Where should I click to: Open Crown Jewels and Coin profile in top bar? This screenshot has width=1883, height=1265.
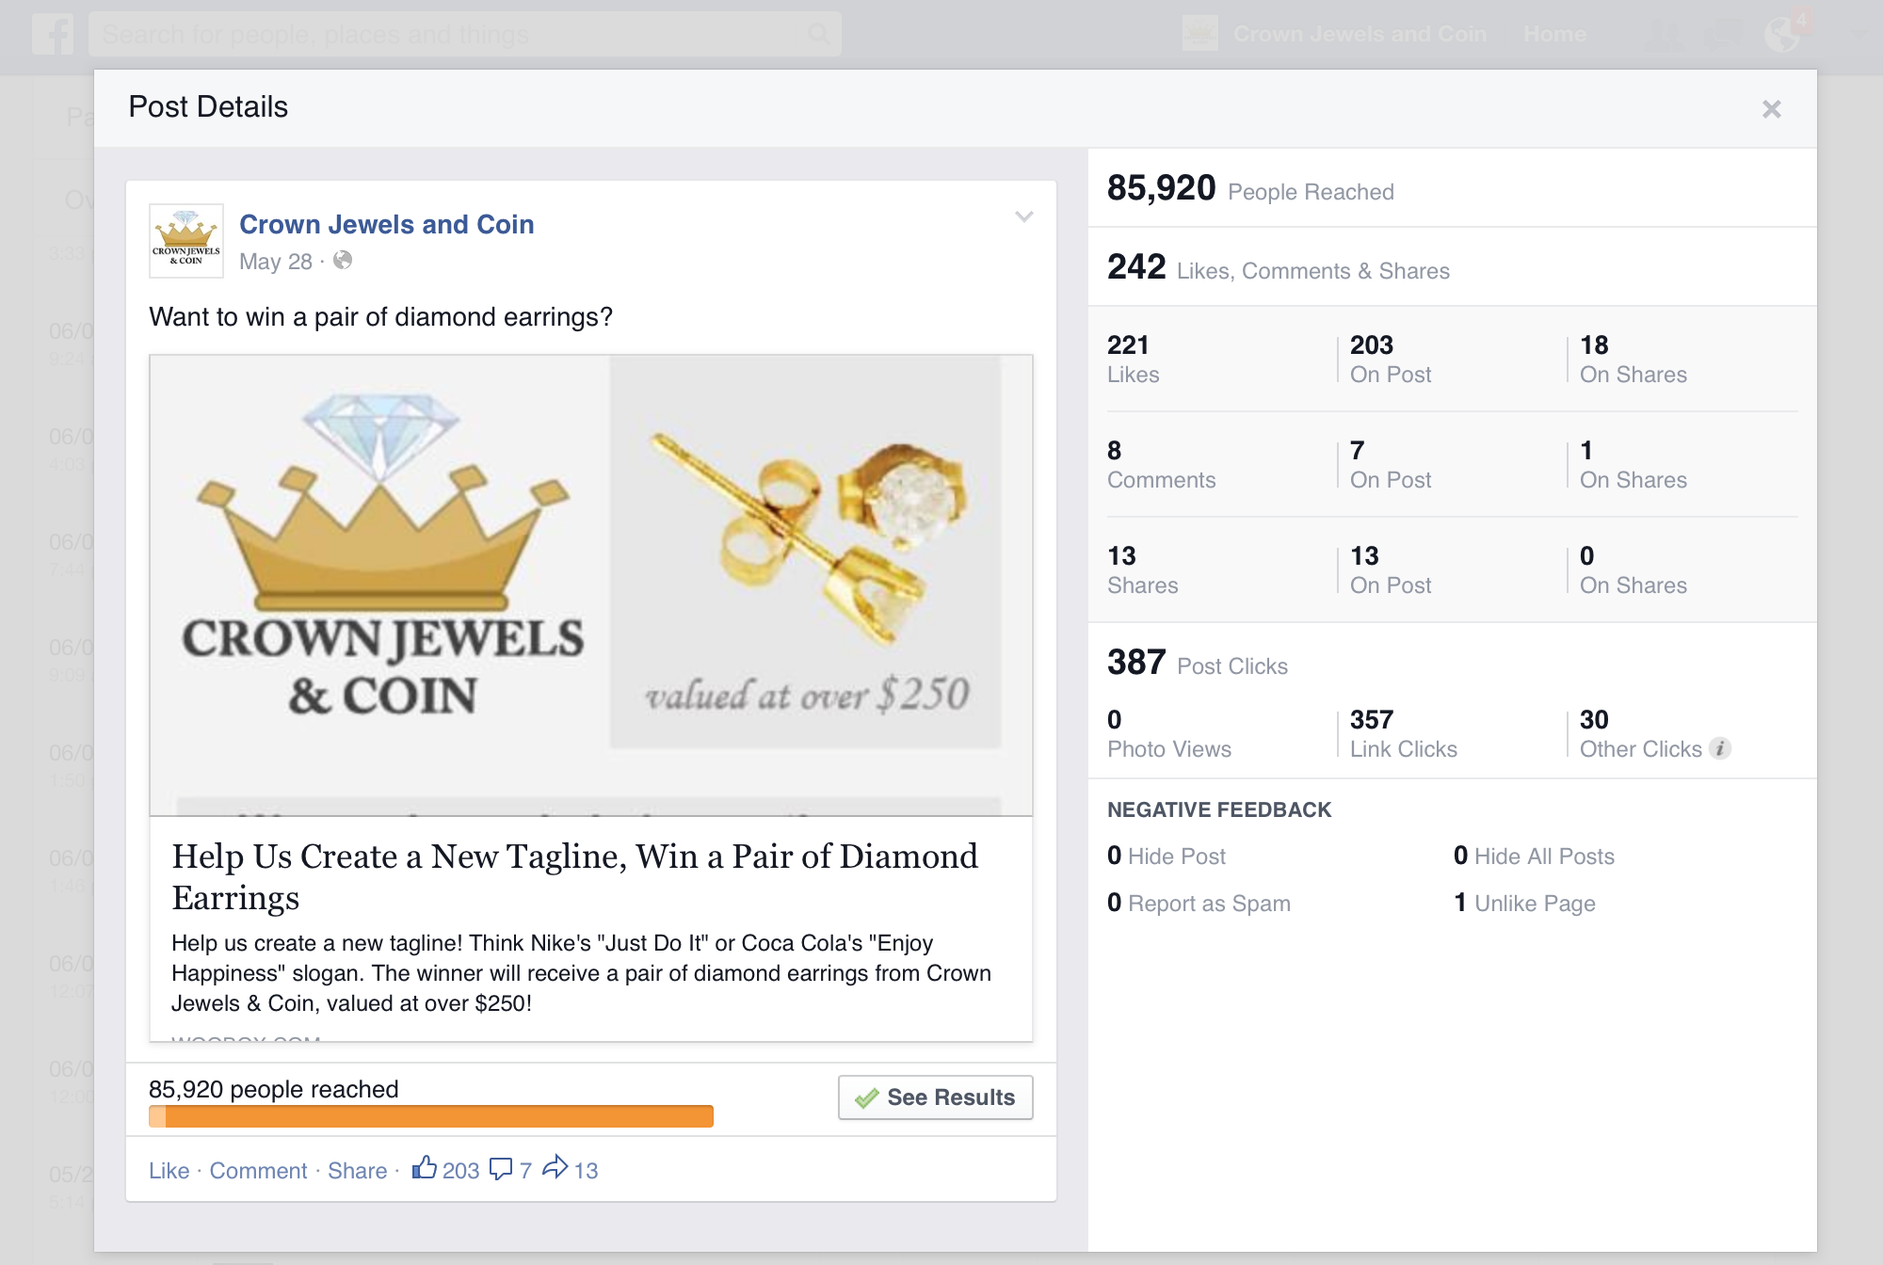pyautogui.click(x=1359, y=35)
